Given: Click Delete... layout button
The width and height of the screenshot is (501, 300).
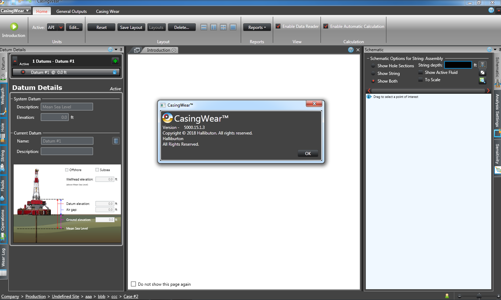Looking at the screenshot, I should coord(182,28).
